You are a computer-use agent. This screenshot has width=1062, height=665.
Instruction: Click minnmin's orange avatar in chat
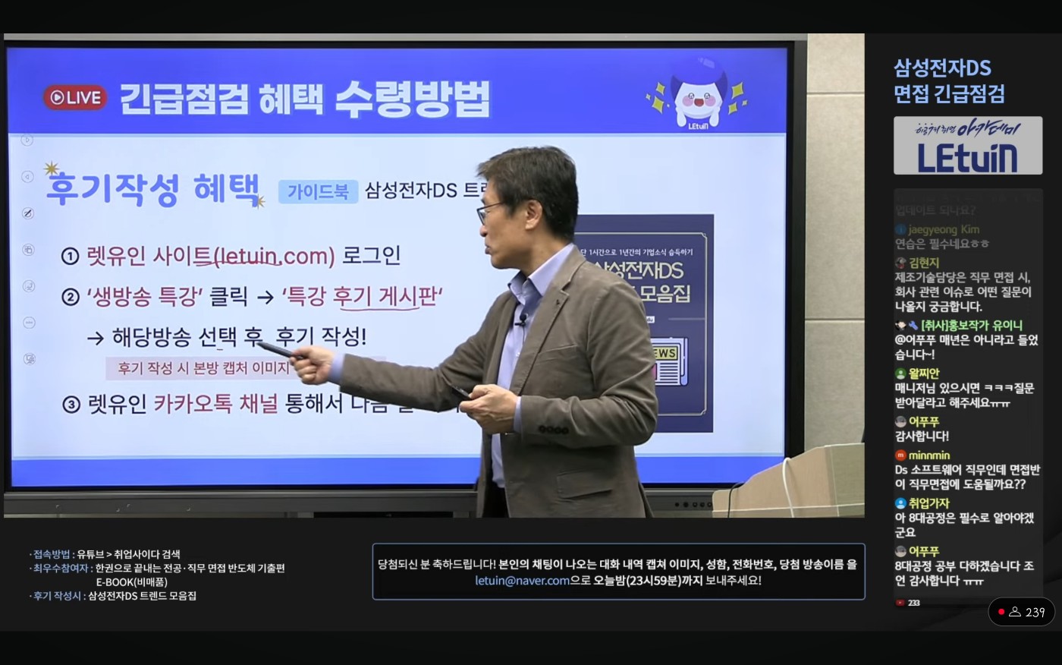click(x=900, y=455)
